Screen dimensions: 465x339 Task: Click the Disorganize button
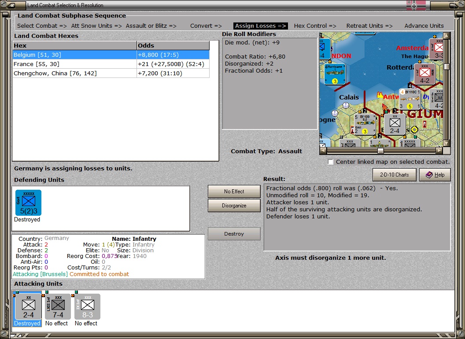(234, 206)
